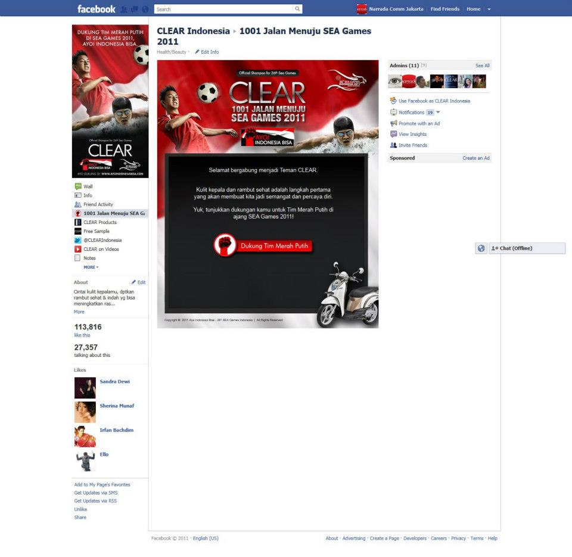572x557 pixels.
Task: Click the pencil icon beside Edit Info
Action: pyautogui.click(x=197, y=52)
